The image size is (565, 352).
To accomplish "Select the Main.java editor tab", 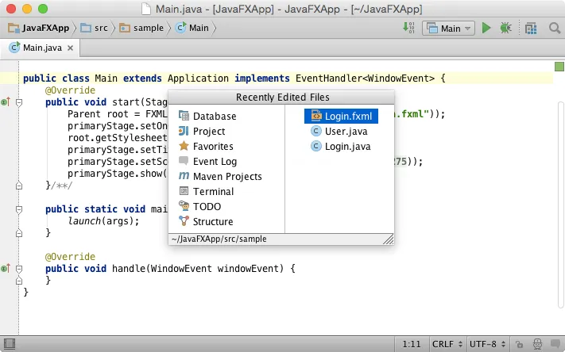I will pyautogui.click(x=42, y=48).
